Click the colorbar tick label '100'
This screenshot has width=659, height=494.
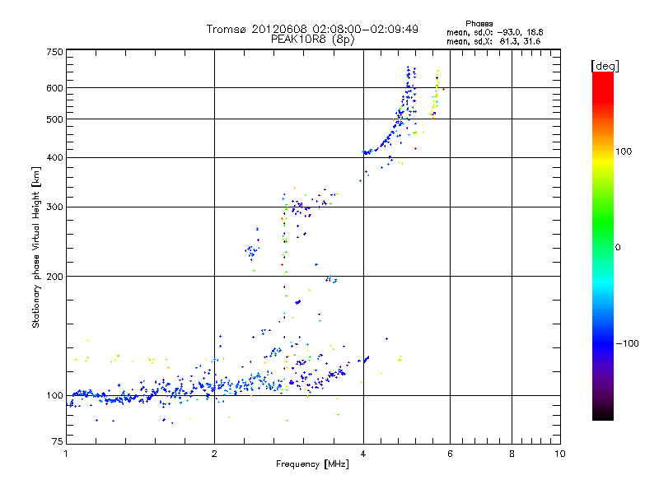tap(624, 151)
